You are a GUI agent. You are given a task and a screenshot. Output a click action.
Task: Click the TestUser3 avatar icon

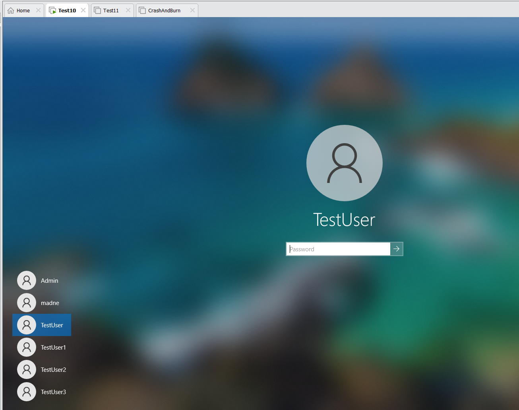click(27, 392)
